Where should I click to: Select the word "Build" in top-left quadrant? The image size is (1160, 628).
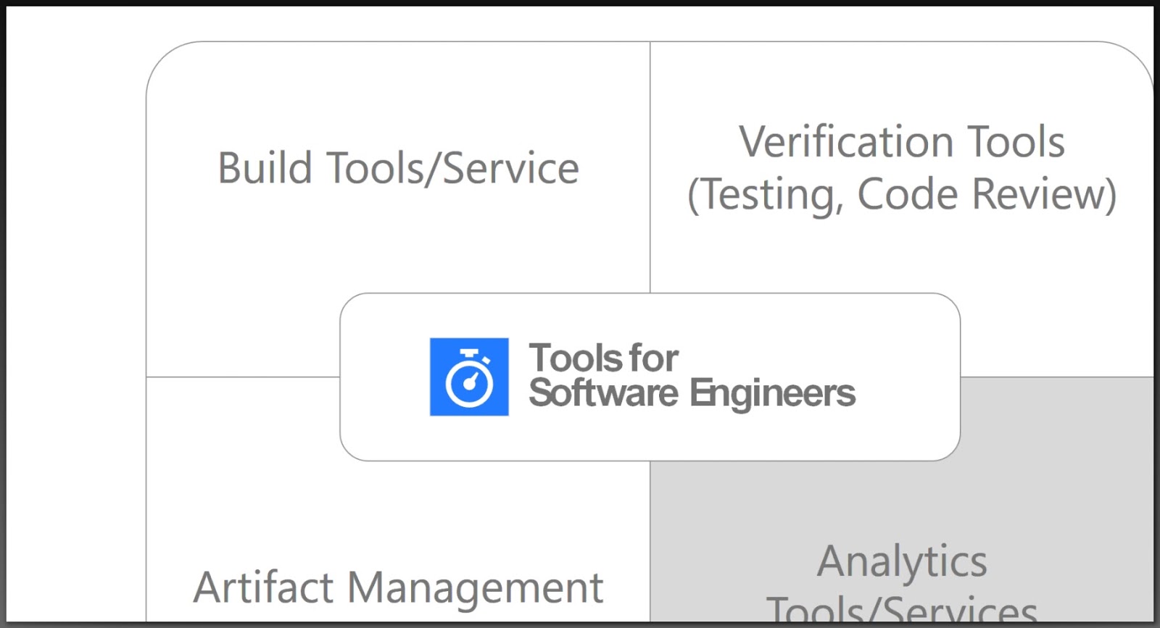click(x=265, y=168)
